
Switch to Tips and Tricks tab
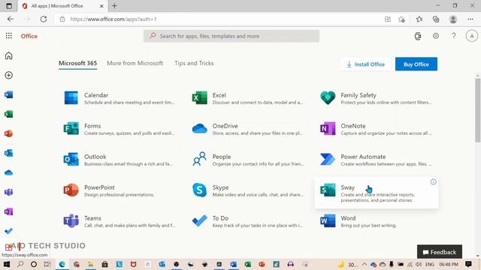(x=194, y=63)
